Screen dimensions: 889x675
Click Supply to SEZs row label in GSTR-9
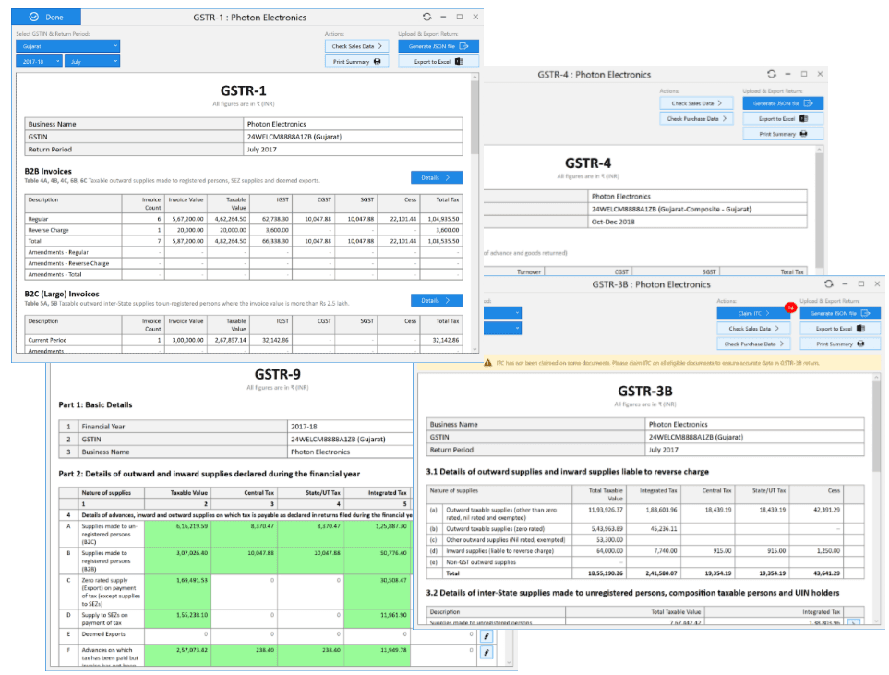[x=105, y=619]
